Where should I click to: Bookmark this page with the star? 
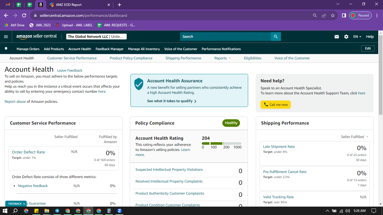(333, 15)
